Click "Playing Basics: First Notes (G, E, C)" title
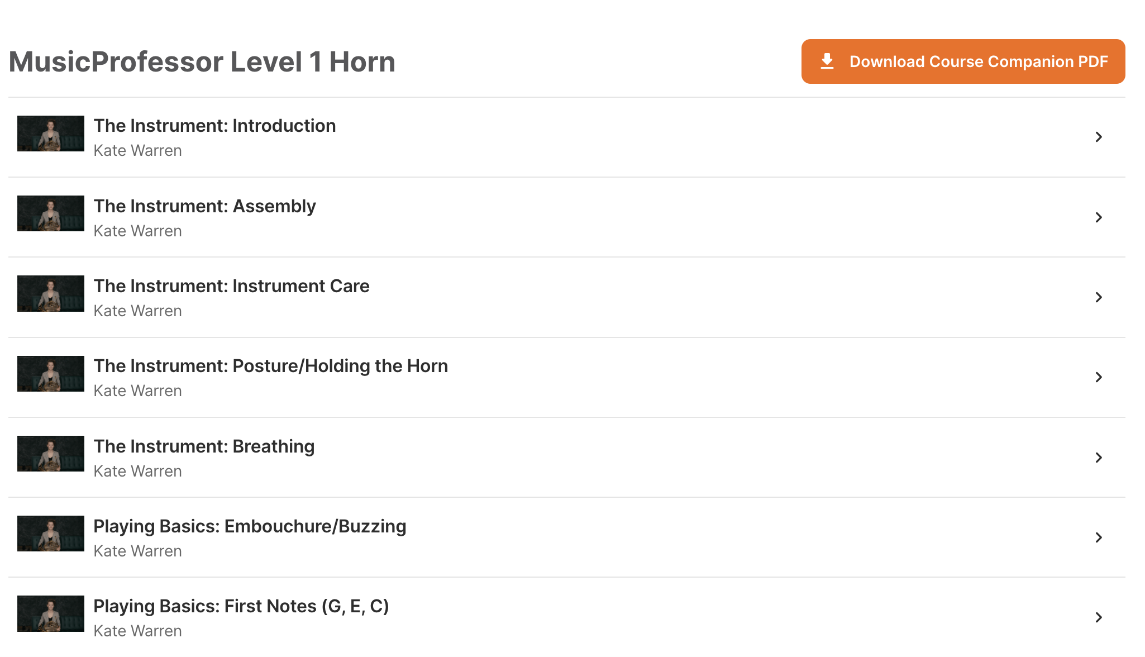 [241, 606]
